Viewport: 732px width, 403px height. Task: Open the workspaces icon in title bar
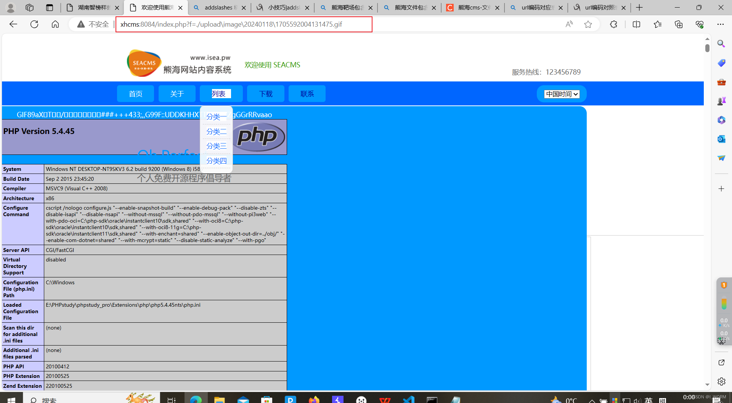click(29, 8)
